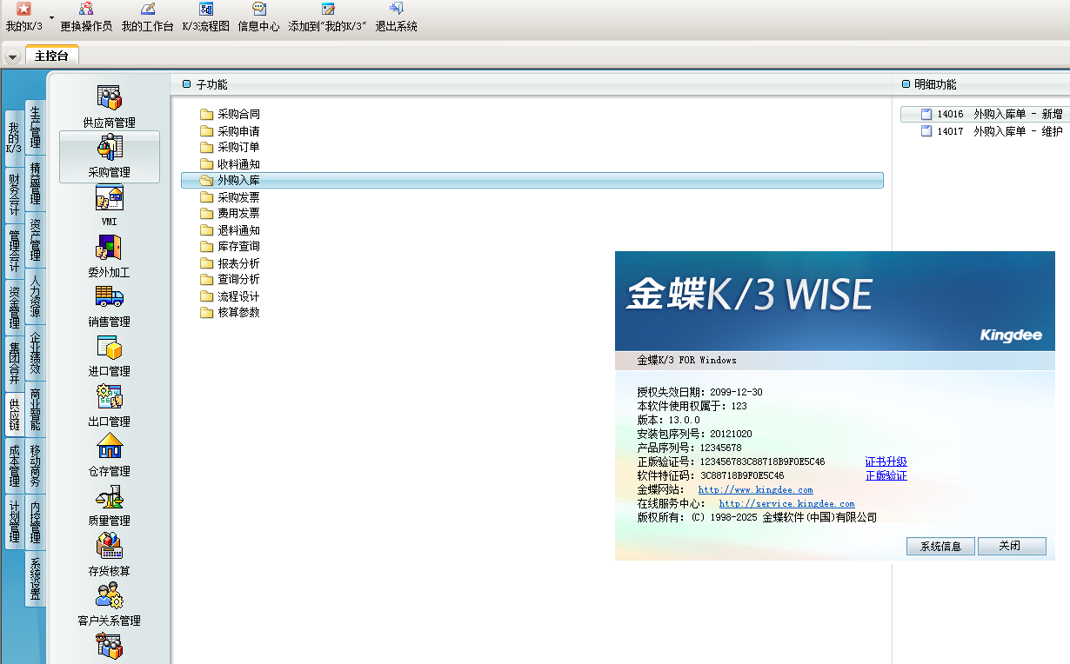This screenshot has height=664, width=1070.
Task: Open 信息中心 in the toolbar
Action: pos(259,17)
